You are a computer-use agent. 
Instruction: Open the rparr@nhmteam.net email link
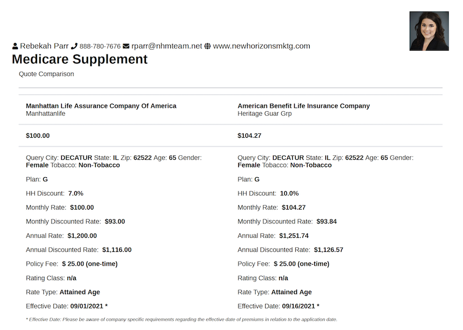click(167, 46)
